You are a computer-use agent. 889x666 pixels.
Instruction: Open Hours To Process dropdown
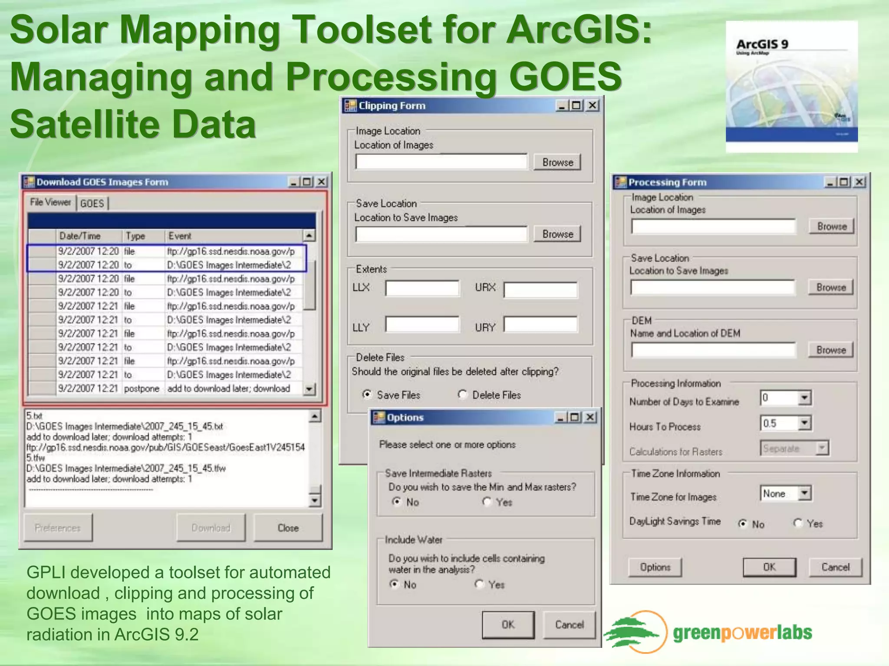click(x=804, y=423)
